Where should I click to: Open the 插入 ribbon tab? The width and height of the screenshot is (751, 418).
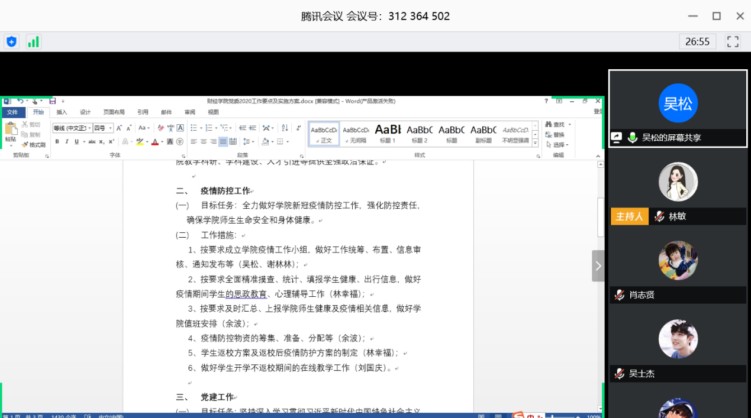pyautogui.click(x=62, y=112)
